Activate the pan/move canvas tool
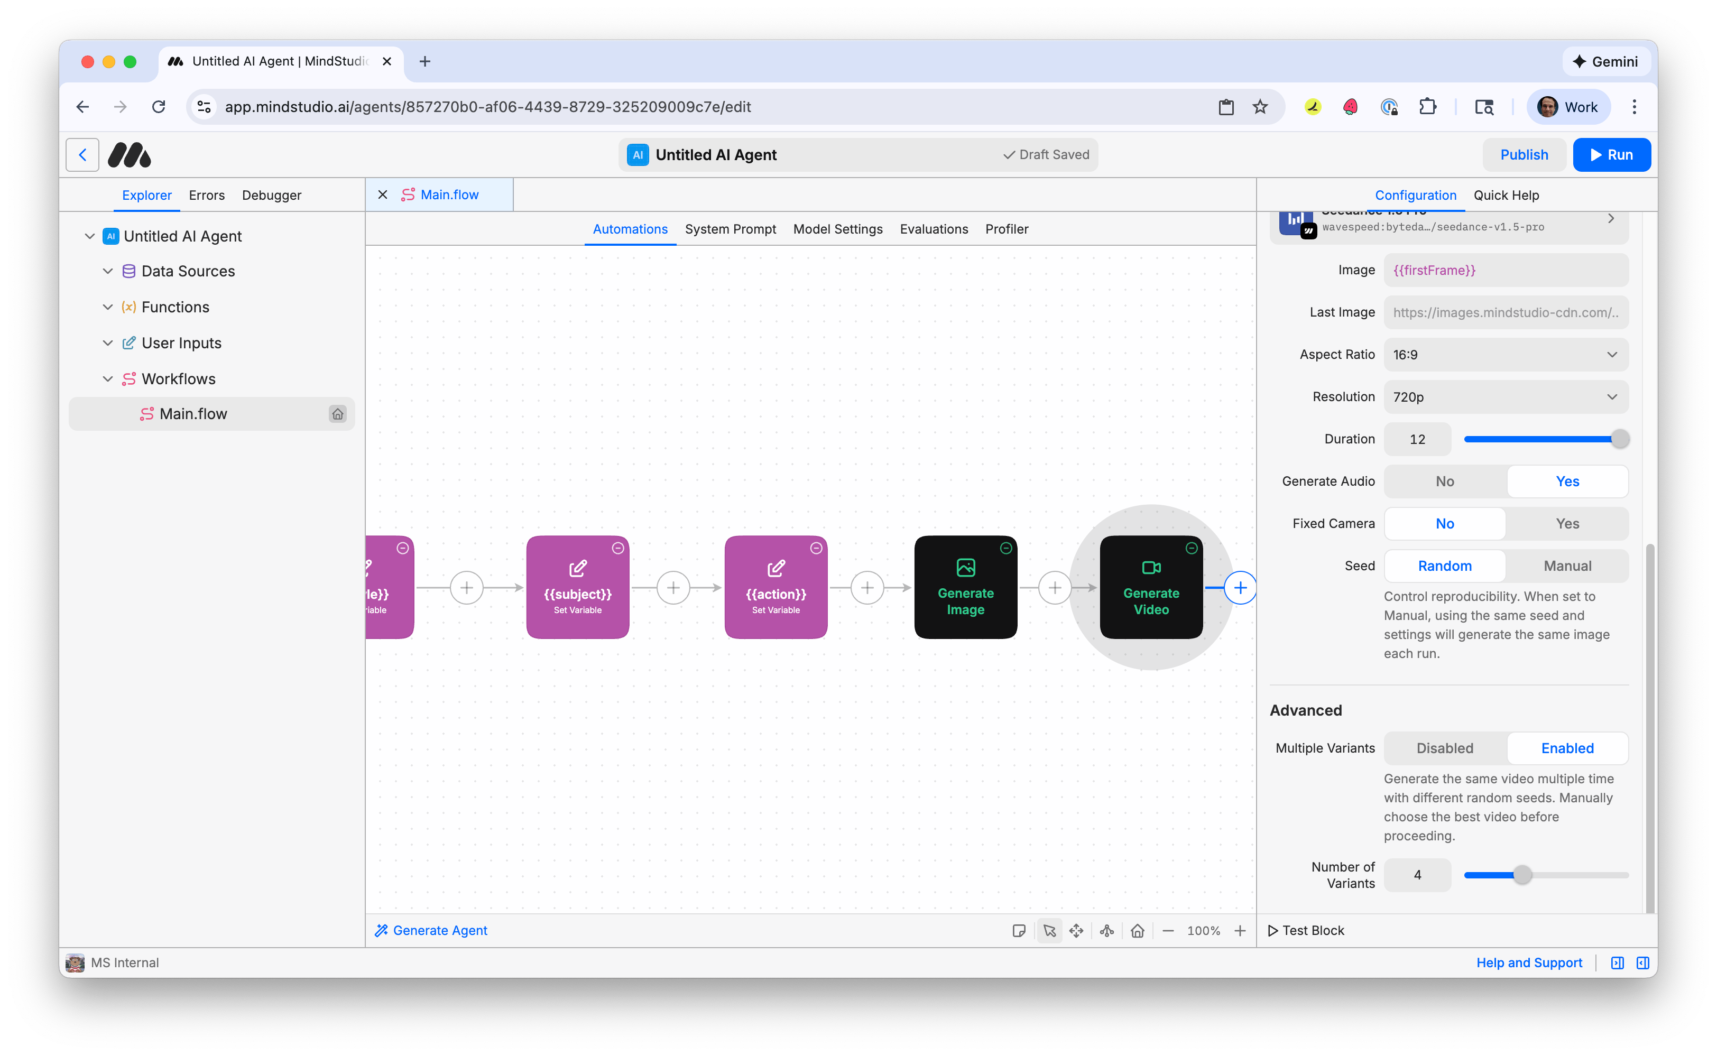 click(x=1076, y=930)
